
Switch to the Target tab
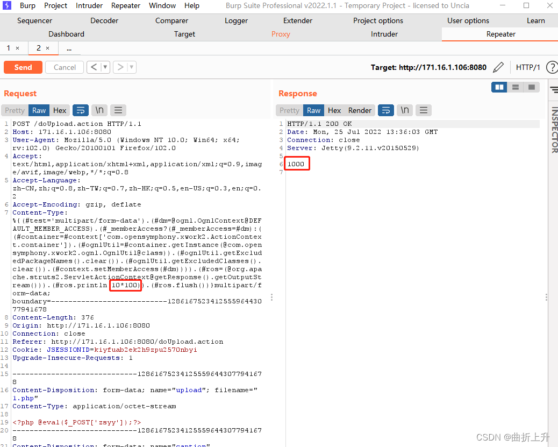click(184, 34)
